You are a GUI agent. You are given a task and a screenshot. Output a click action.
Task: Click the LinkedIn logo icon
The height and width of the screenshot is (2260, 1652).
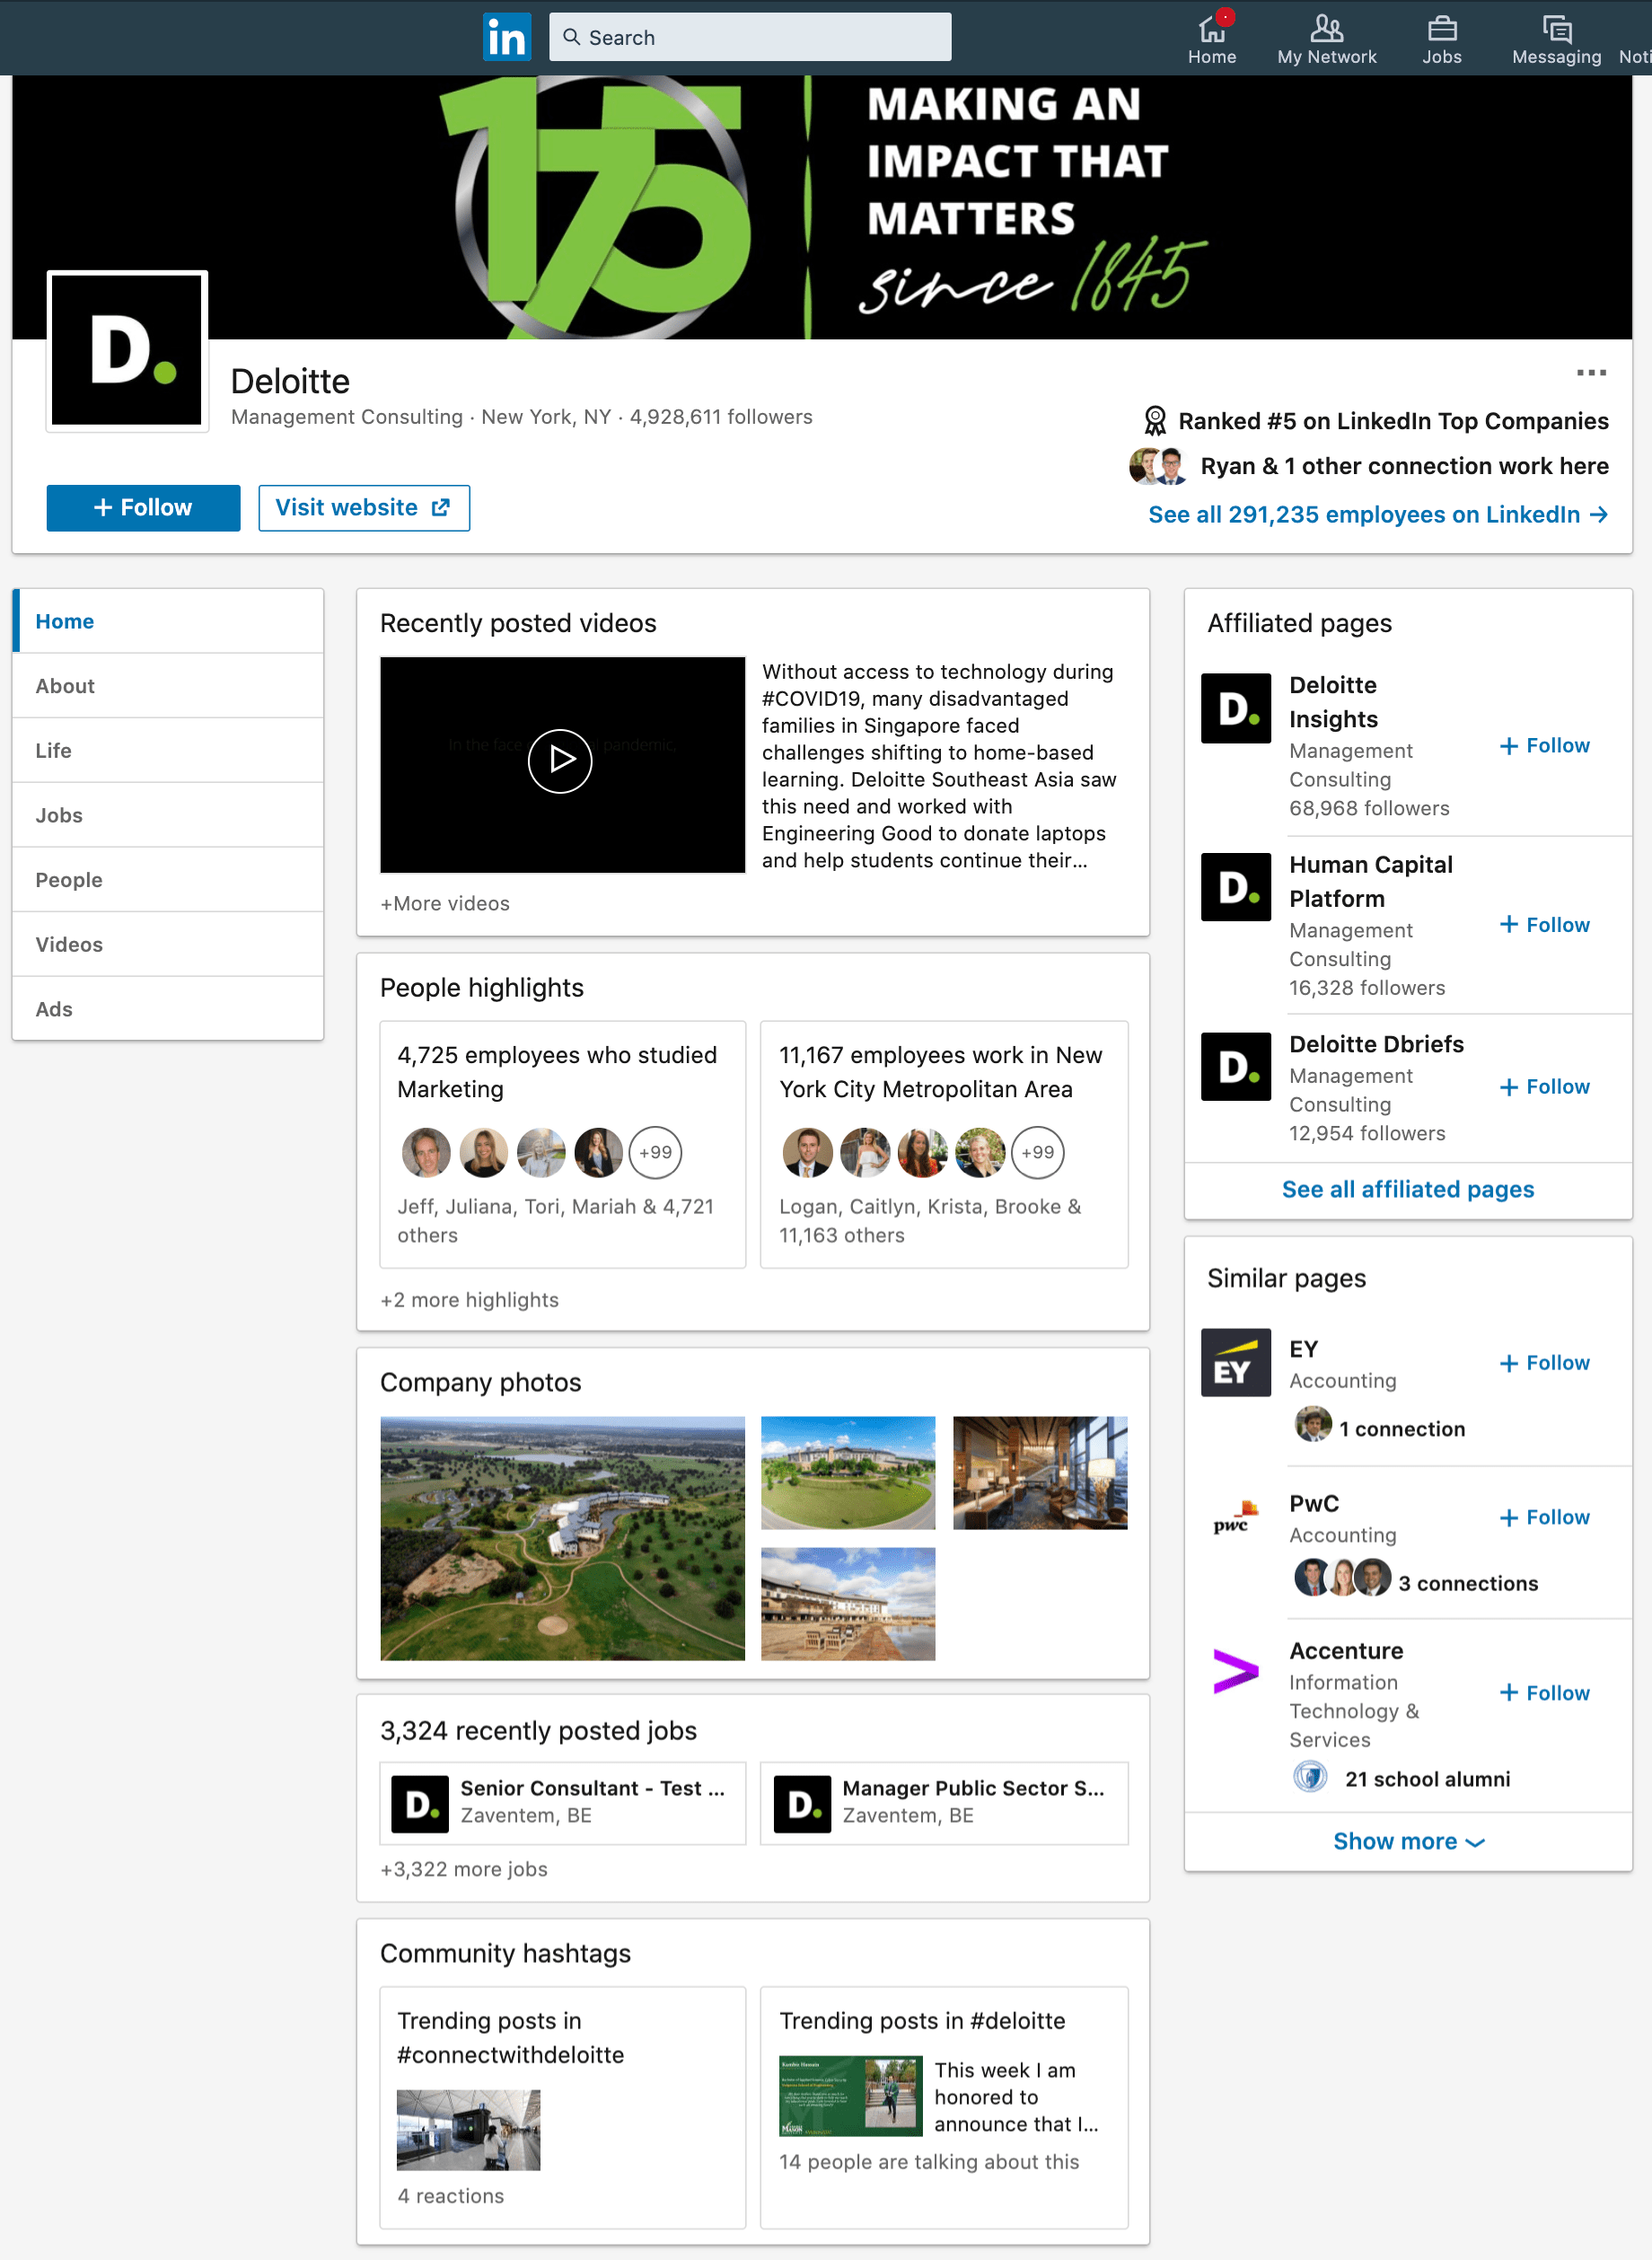(507, 37)
